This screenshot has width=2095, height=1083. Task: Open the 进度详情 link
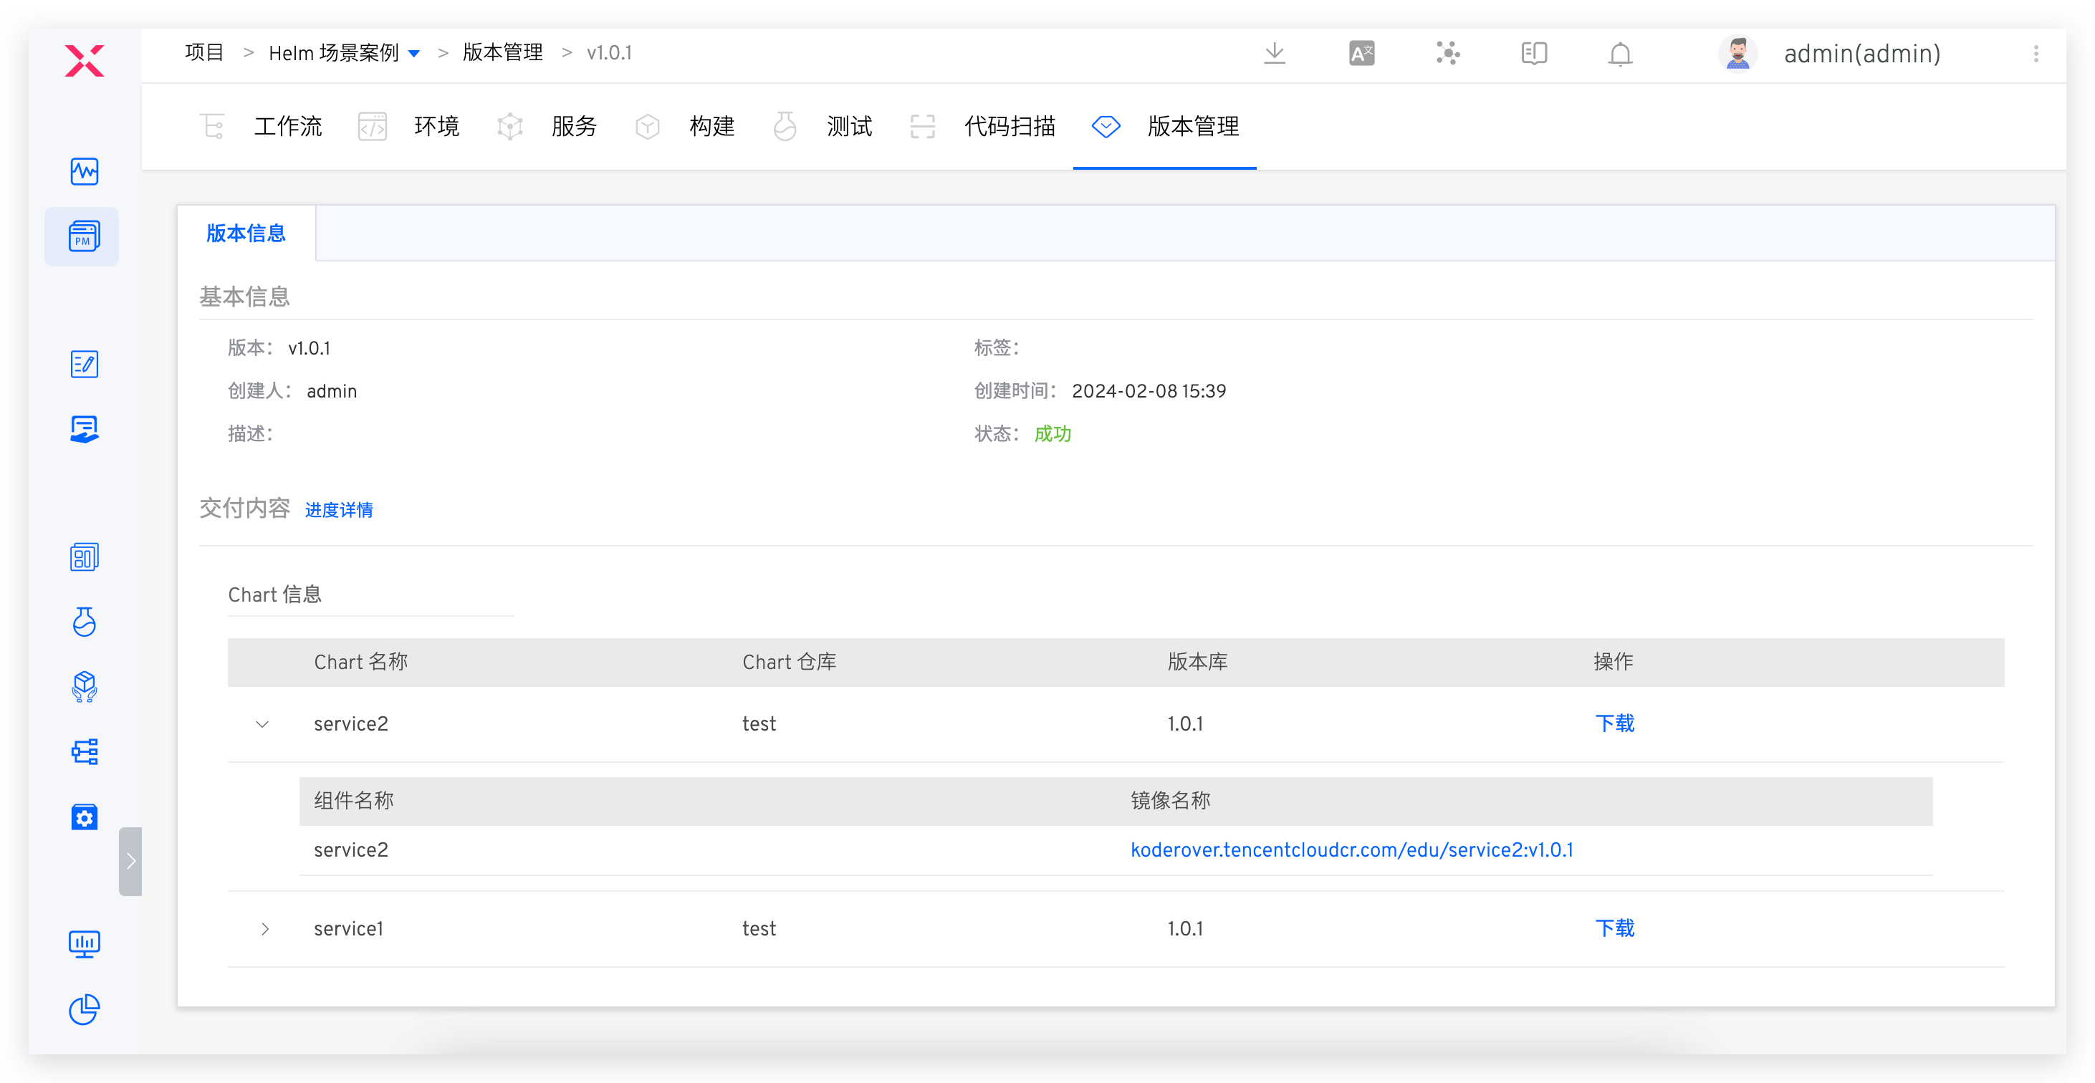pos(339,510)
